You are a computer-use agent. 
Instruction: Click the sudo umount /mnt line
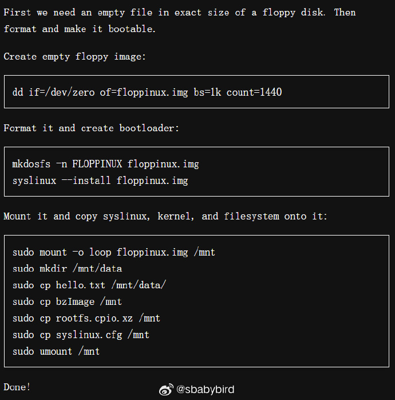click(56, 351)
